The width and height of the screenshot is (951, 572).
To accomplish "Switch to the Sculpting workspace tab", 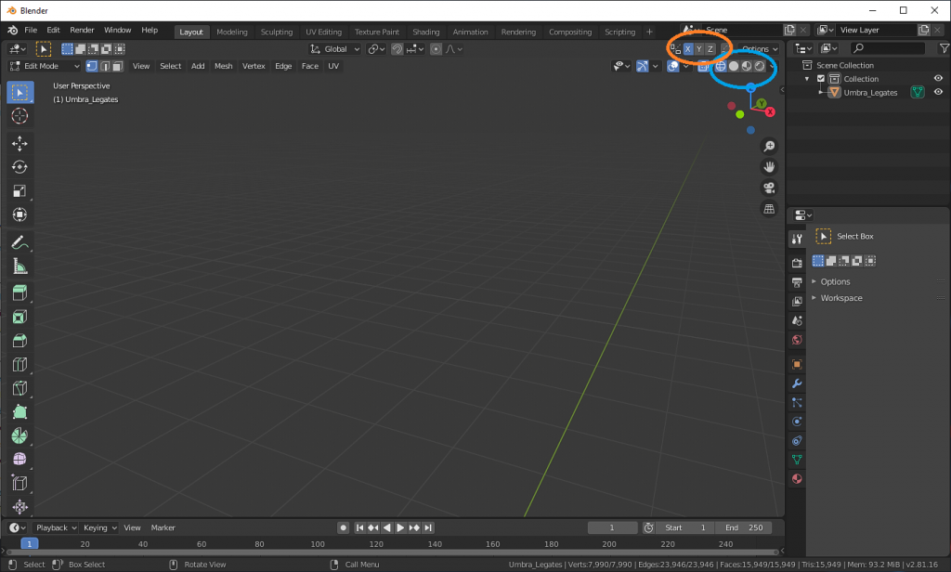I will 276,31.
